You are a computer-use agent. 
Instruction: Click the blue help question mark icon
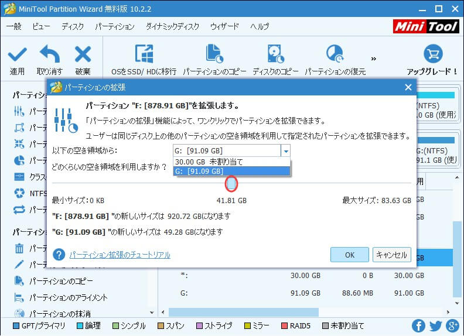(x=59, y=255)
